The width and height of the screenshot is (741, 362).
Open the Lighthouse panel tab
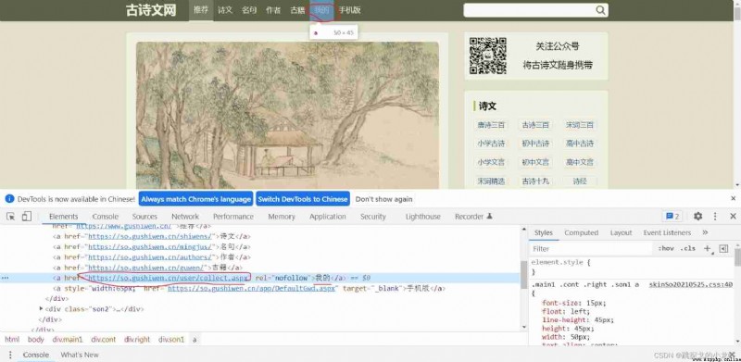point(422,217)
